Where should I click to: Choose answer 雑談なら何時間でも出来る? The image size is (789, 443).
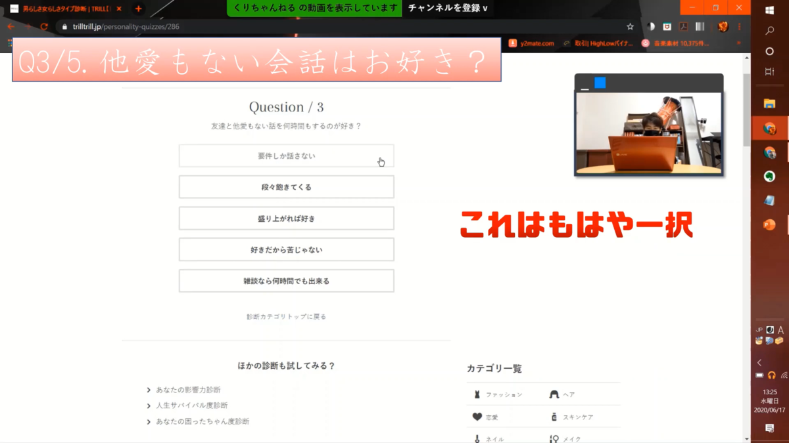[x=287, y=281]
